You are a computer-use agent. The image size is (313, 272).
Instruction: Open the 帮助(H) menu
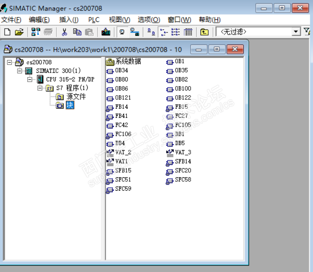(210, 20)
